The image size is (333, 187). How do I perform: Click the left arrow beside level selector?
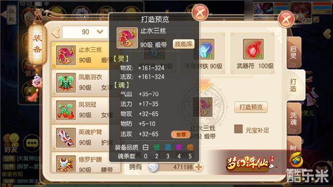point(56,32)
